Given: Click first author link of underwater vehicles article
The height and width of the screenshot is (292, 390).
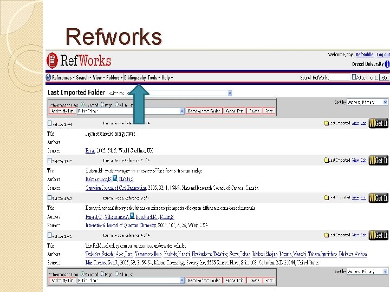Looking at the screenshot, I should tap(100, 254).
